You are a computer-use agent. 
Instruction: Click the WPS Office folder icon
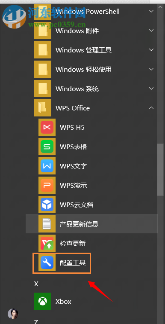(43, 108)
